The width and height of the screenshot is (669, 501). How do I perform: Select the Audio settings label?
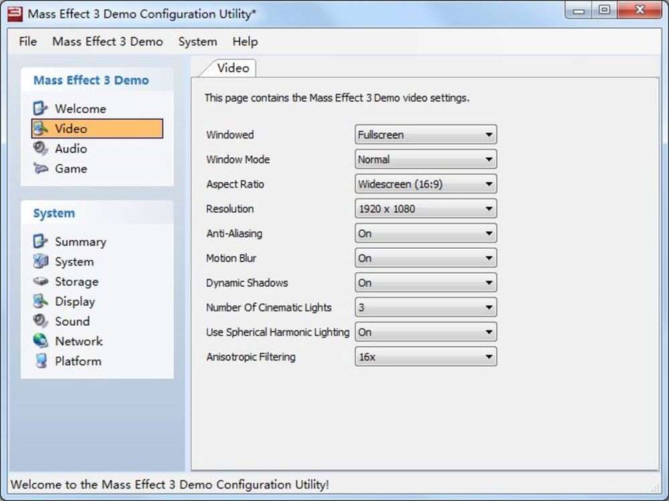tap(71, 148)
